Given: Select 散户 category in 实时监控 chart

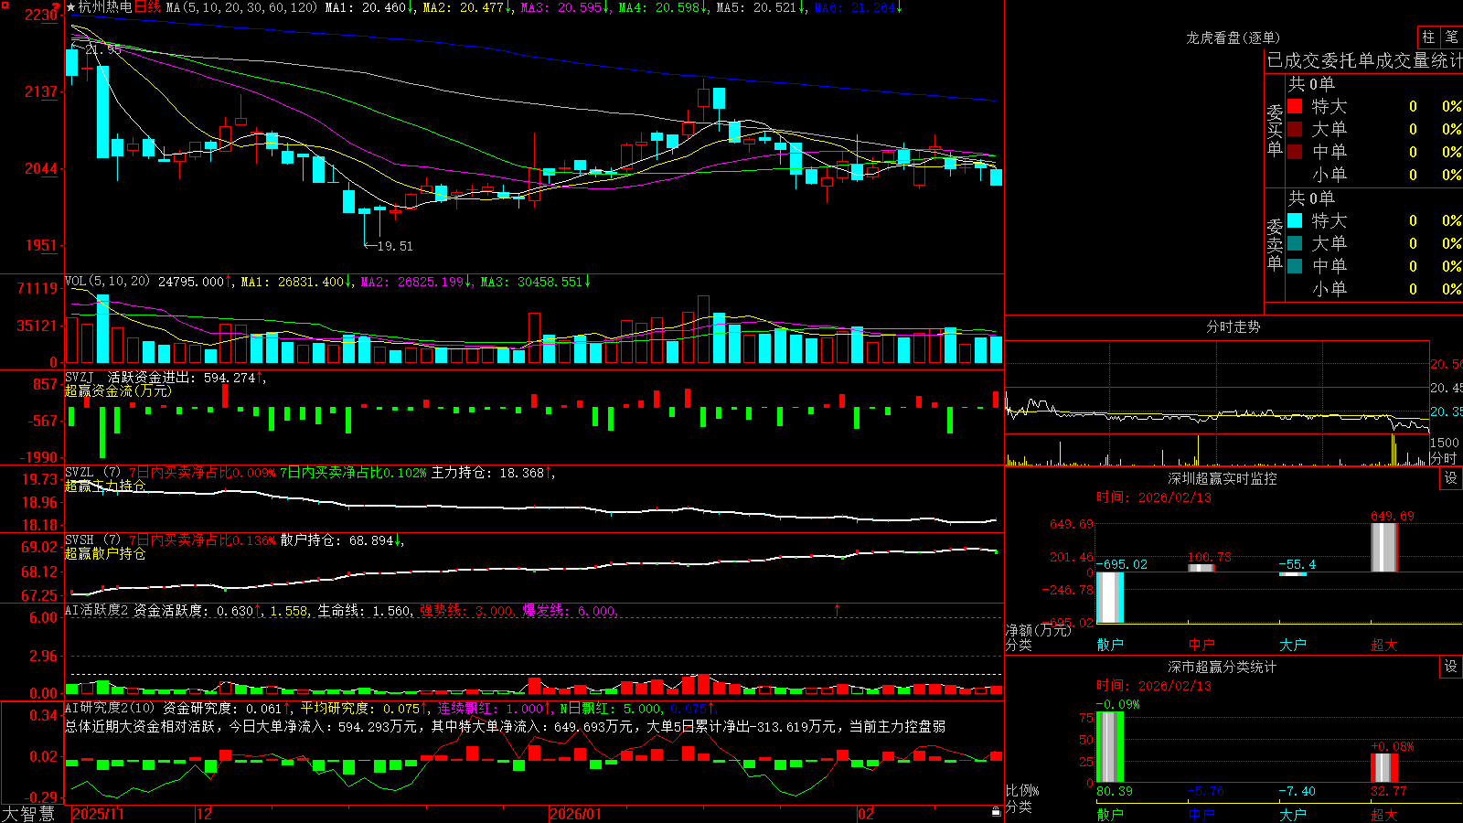Looking at the screenshot, I should coord(1110,645).
